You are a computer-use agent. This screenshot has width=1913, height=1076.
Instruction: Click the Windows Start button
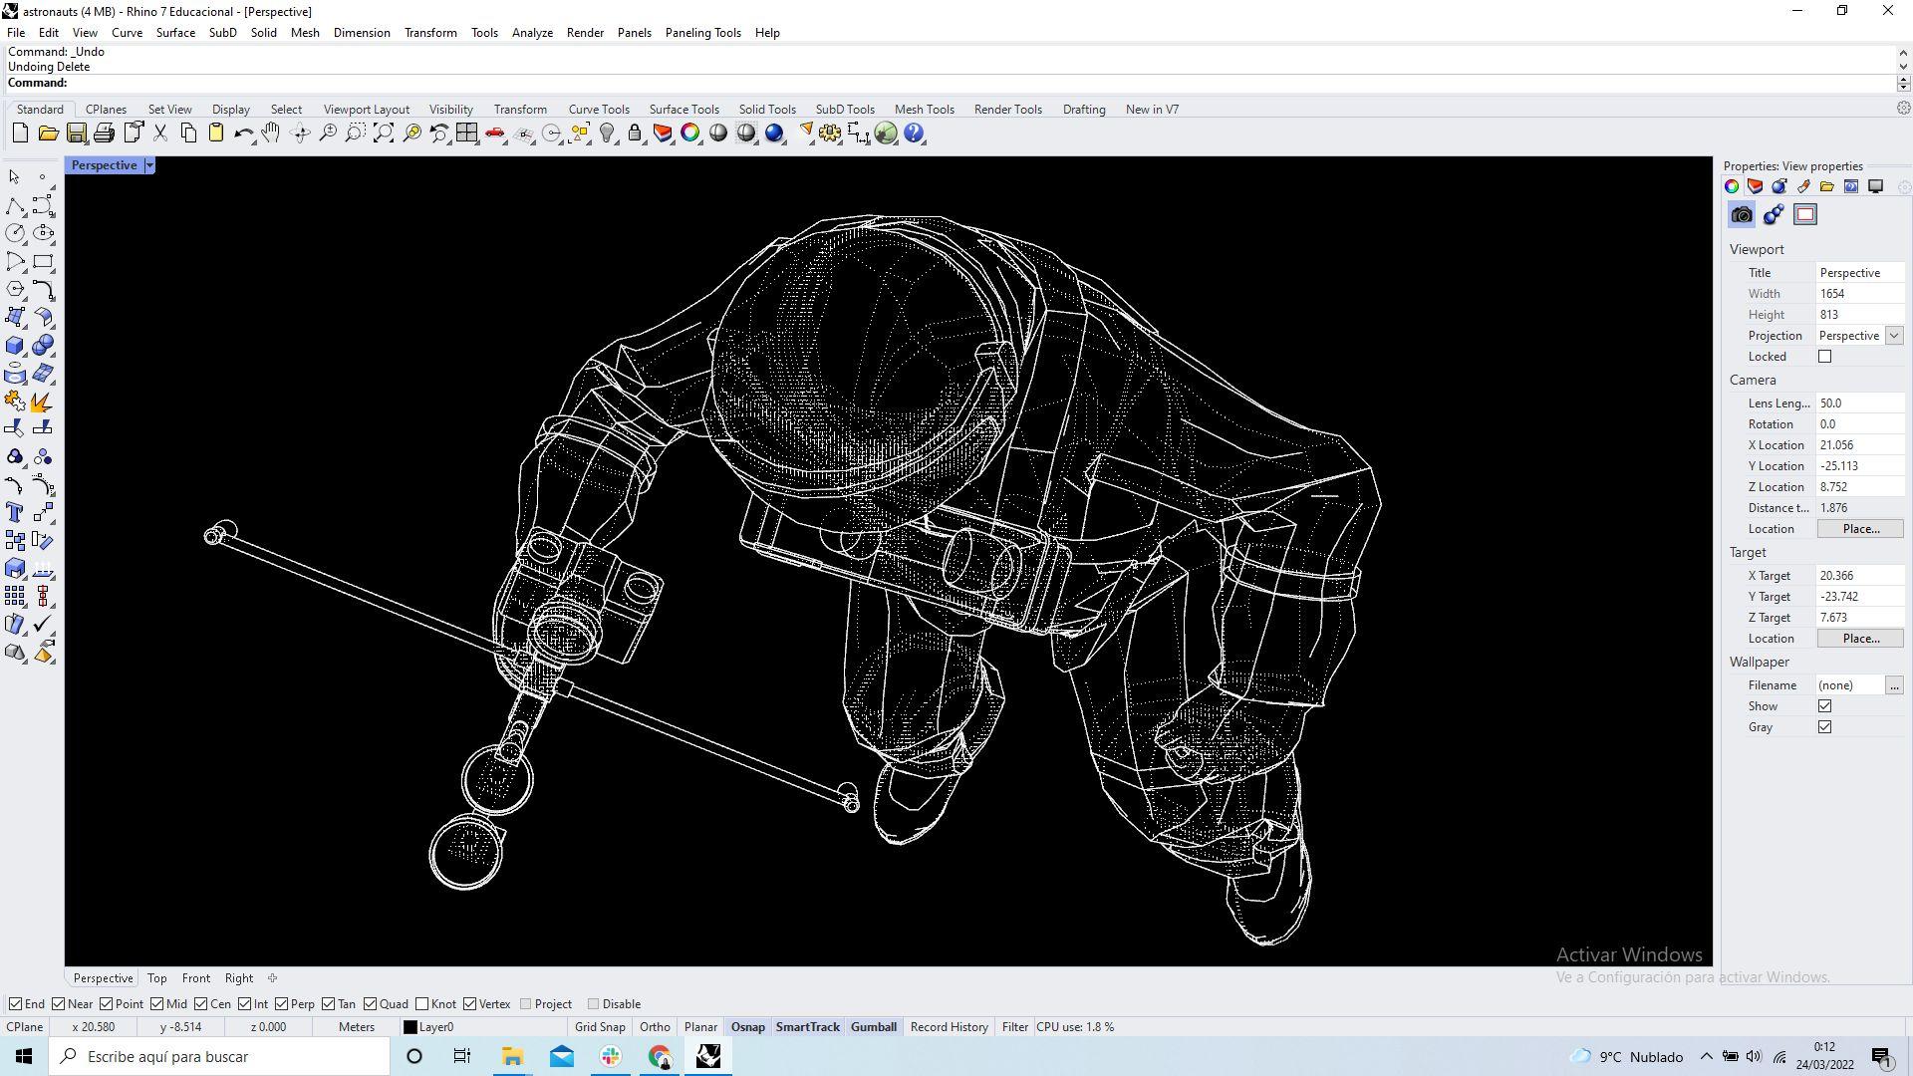[24, 1056]
